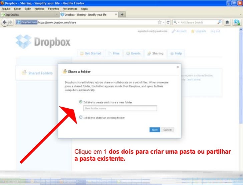
Task: Click the New folder name field
Action: (x=120, y=108)
